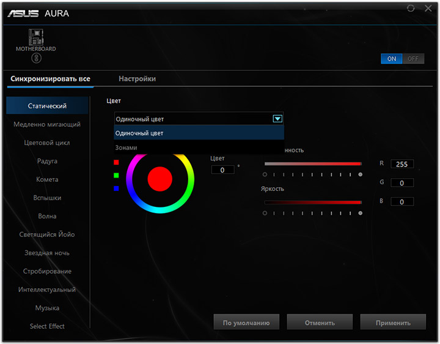The height and width of the screenshot is (344, 440).
Task: Click the Отменить button
Action: point(320,322)
